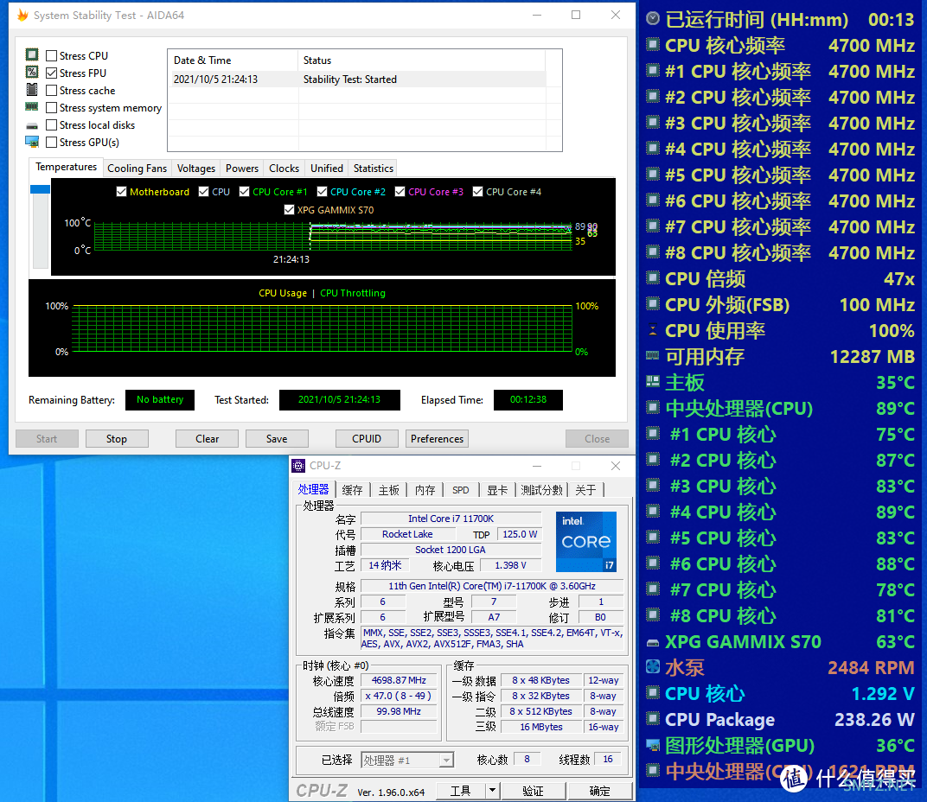927x802 pixels.
Task: Stop the stability test
Action: click(117, 438)
